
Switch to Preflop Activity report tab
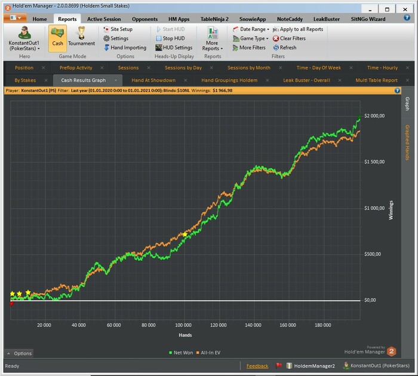tap(76, 67)
